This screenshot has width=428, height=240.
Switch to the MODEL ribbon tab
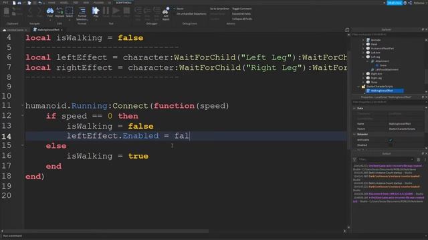coord(64,3)
